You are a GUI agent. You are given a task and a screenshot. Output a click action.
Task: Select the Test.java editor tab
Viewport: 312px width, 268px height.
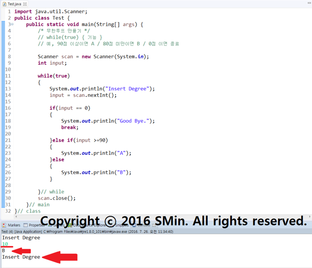[x=14, y=4]
